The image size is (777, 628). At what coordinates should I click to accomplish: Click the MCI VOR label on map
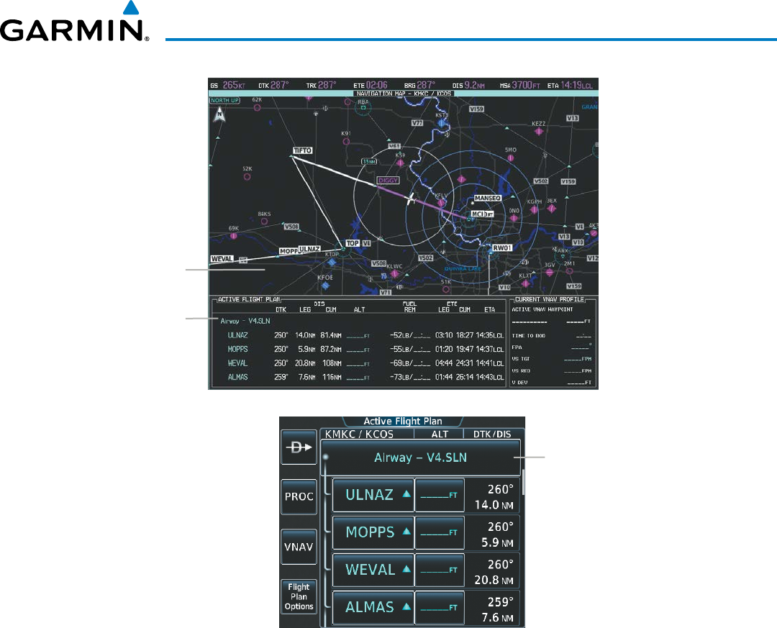(x=482, y=214)
